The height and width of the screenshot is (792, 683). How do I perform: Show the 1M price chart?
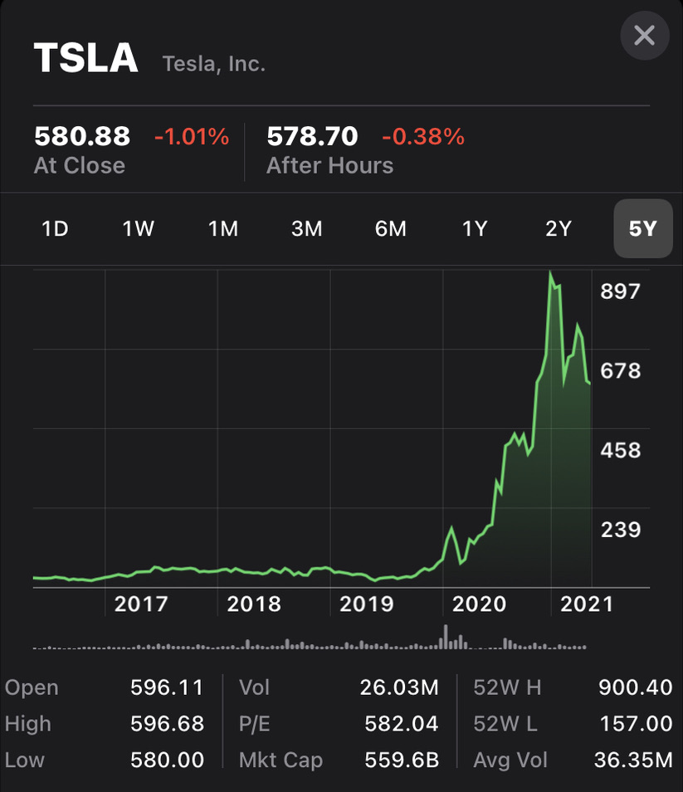tap(222, 228)
